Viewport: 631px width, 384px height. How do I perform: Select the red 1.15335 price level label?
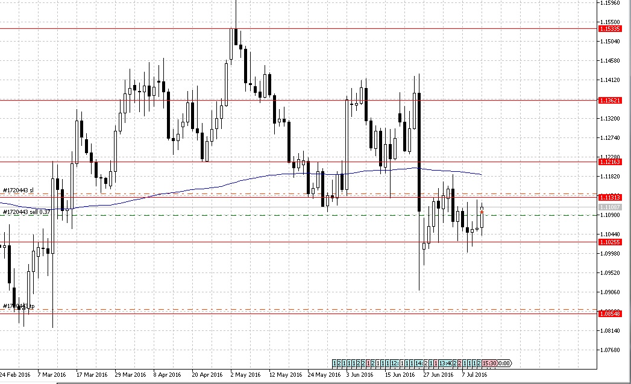610,28
